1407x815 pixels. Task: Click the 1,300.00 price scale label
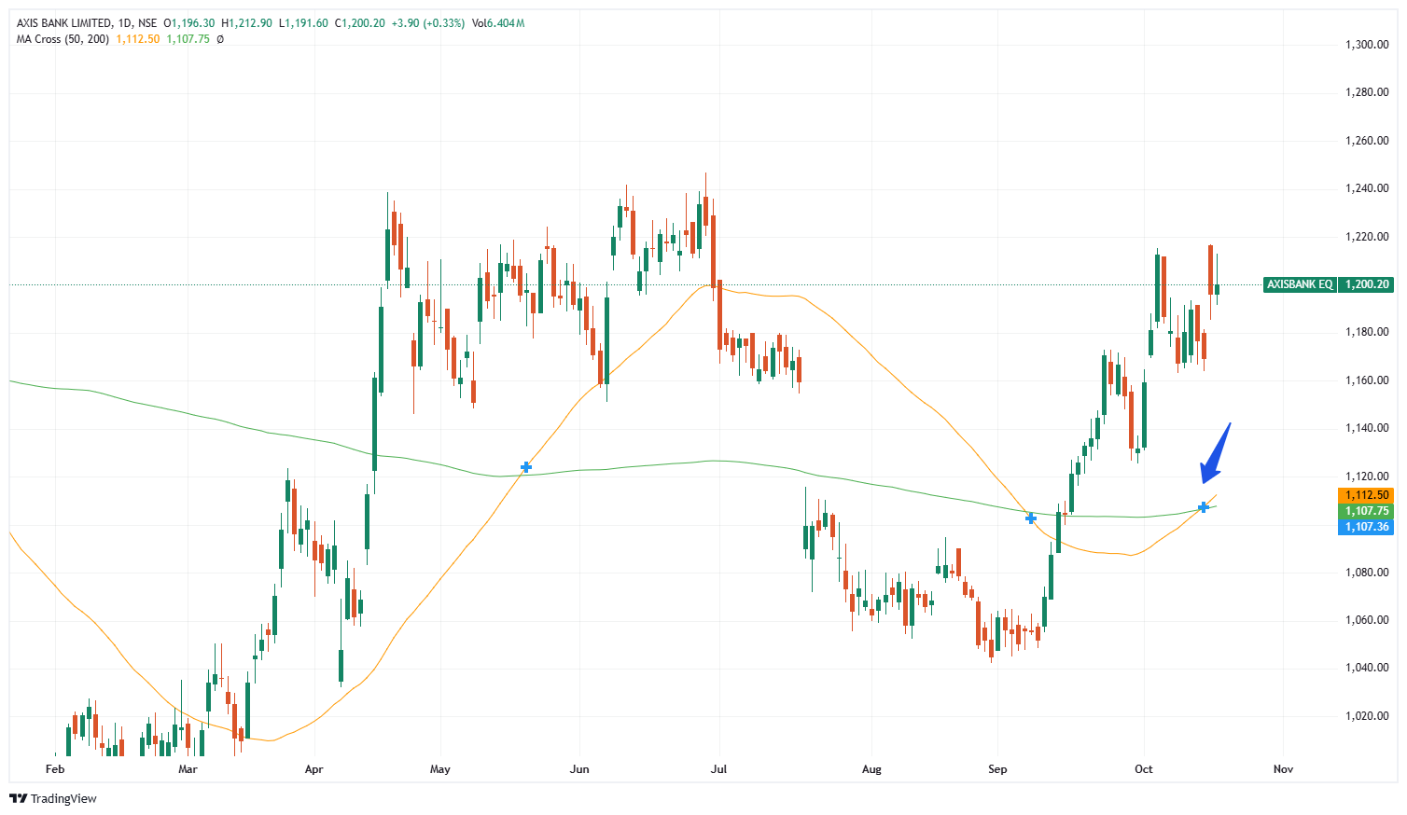(1367, 45)
